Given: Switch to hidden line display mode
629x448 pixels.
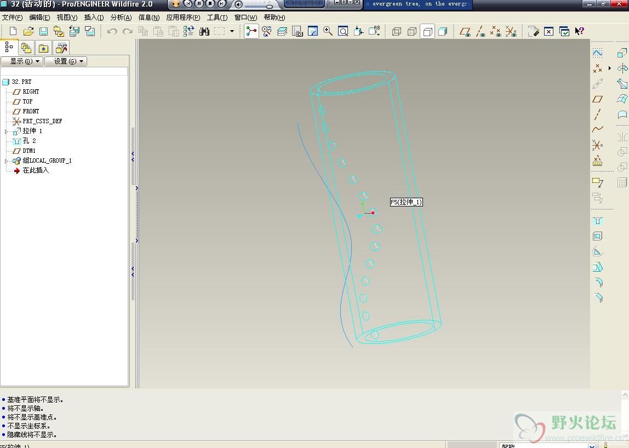Looking at the screenshot, I should (412, 31).
